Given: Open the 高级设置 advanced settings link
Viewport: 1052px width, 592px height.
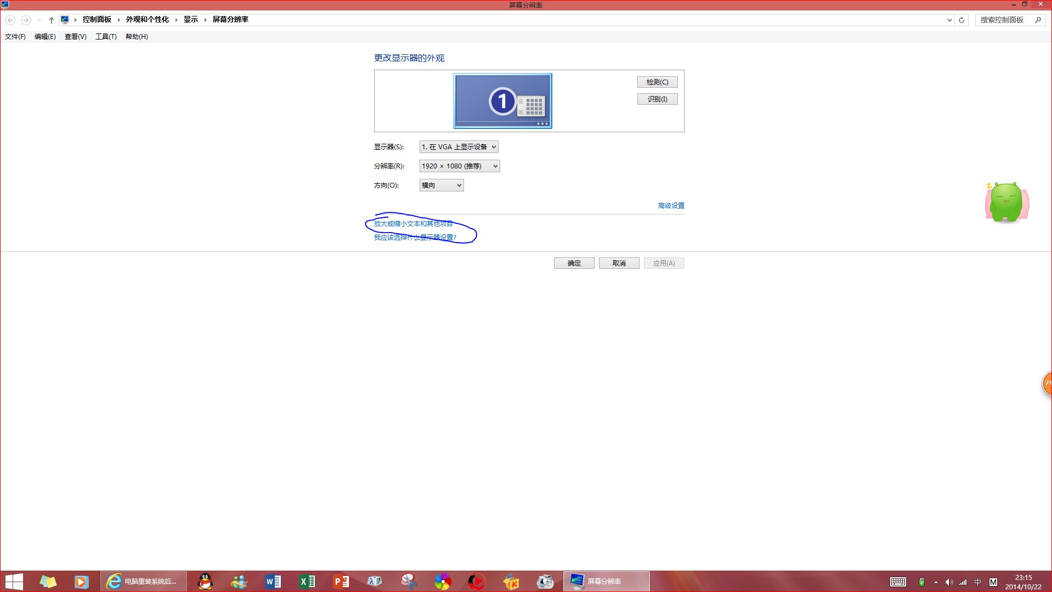Looking at the screenshot, I should tap(671, 206).
